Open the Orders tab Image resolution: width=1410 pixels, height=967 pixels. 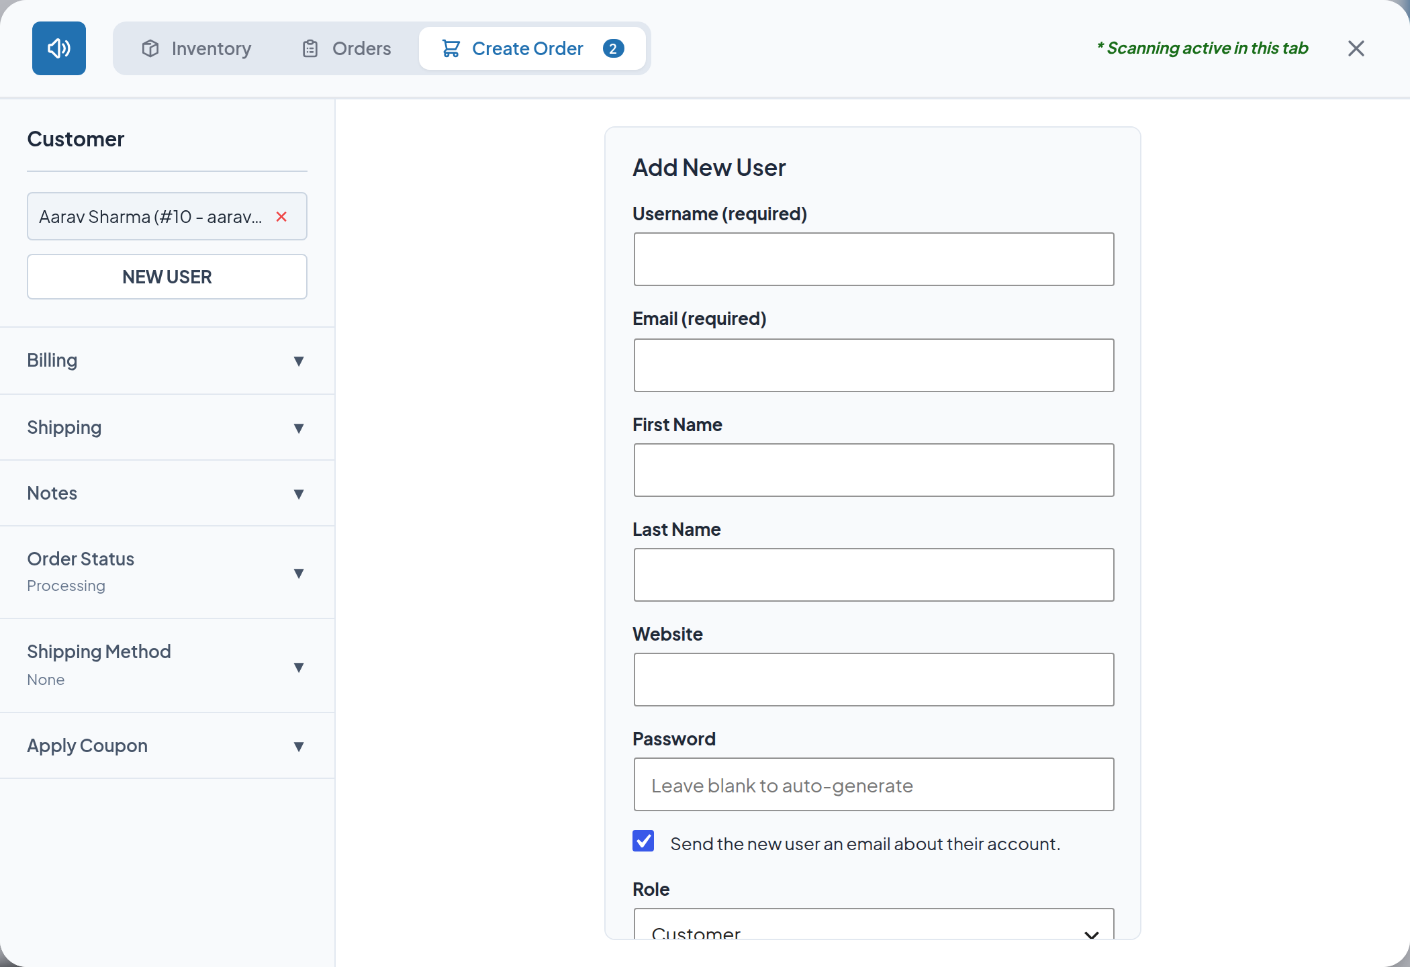(x=346, y=48)
